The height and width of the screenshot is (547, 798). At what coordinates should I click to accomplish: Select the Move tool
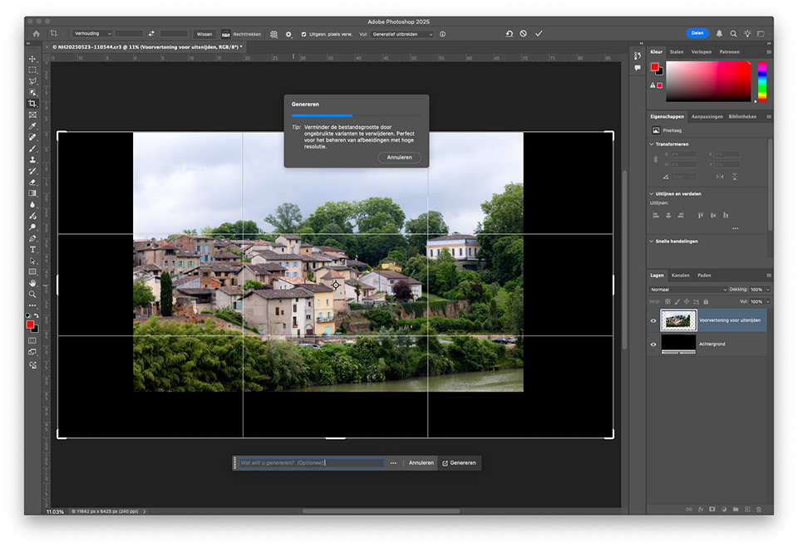pos(32,59)
